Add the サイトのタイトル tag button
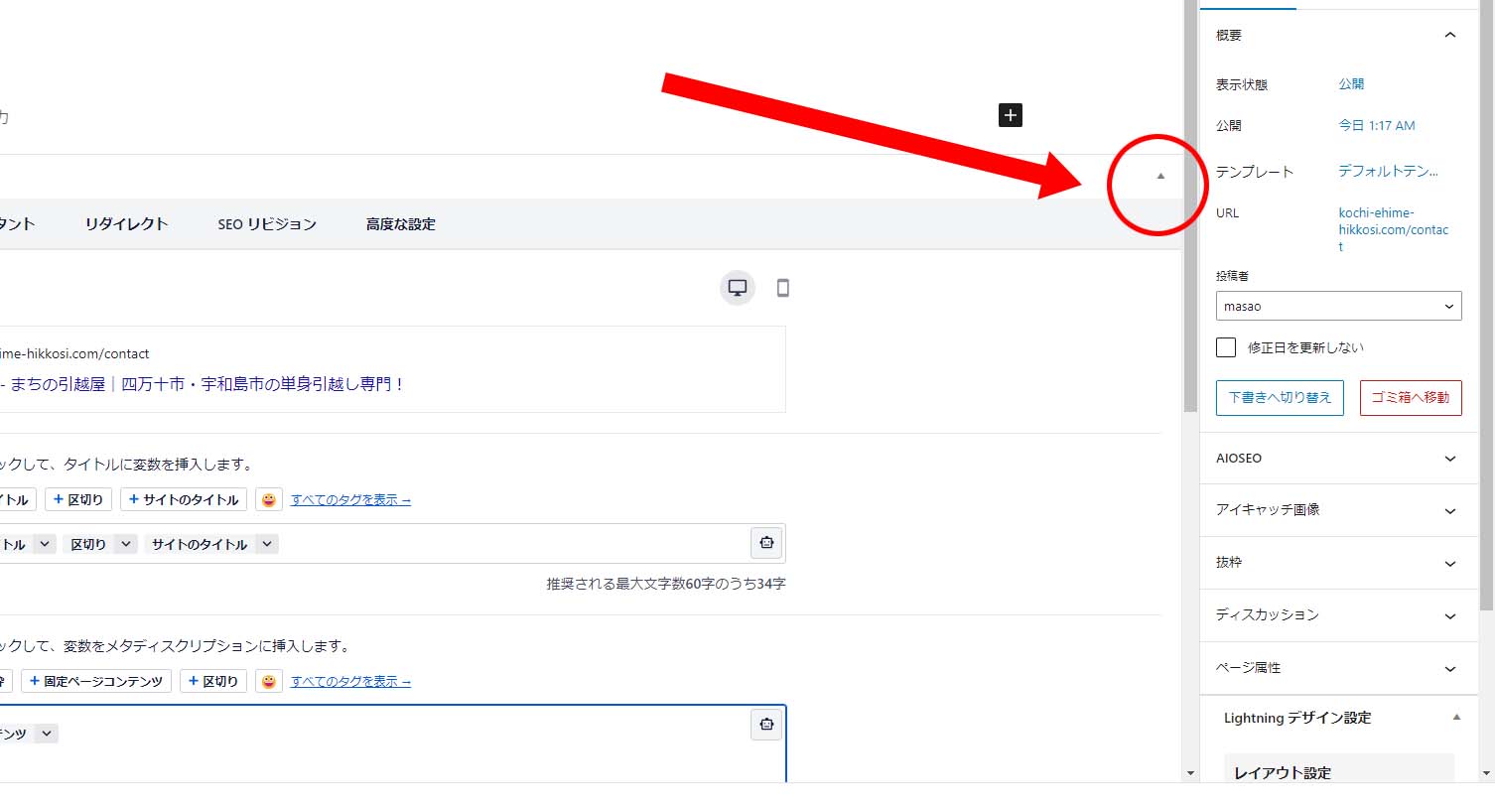The image size is (1495, 807). click(184, 499)
